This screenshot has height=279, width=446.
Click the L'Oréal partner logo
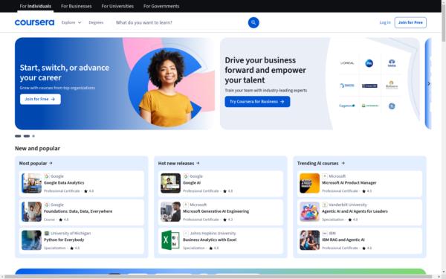347,63
